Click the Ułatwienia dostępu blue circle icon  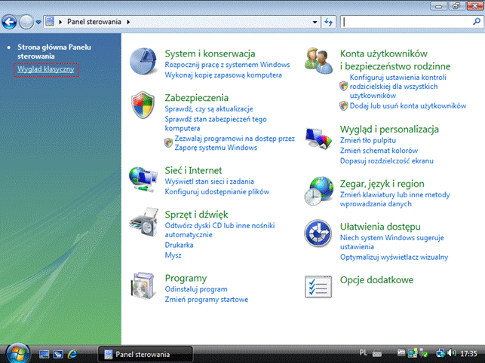(318, 233)
